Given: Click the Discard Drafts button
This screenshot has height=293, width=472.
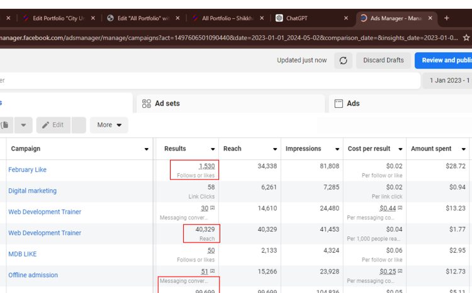Looking at the screenshot, I should click(x=383, y=60).
